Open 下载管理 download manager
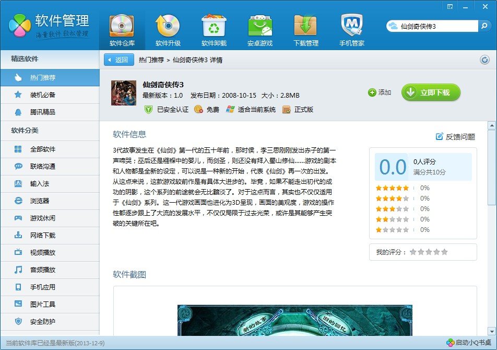 pos(305,29)
